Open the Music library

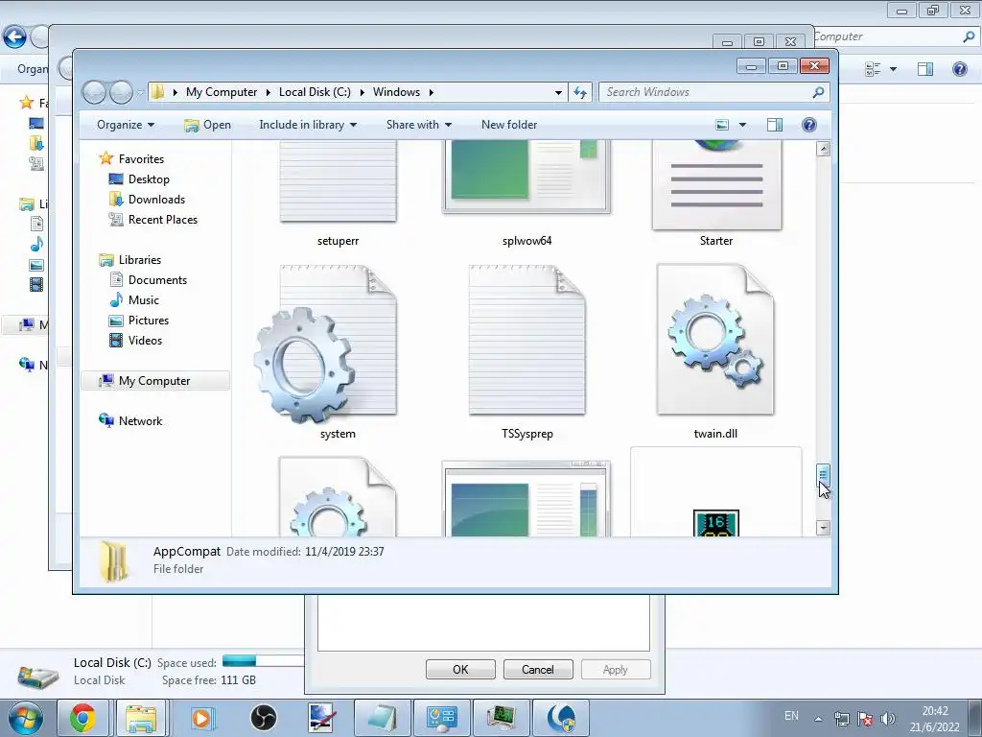click(144, 300)
